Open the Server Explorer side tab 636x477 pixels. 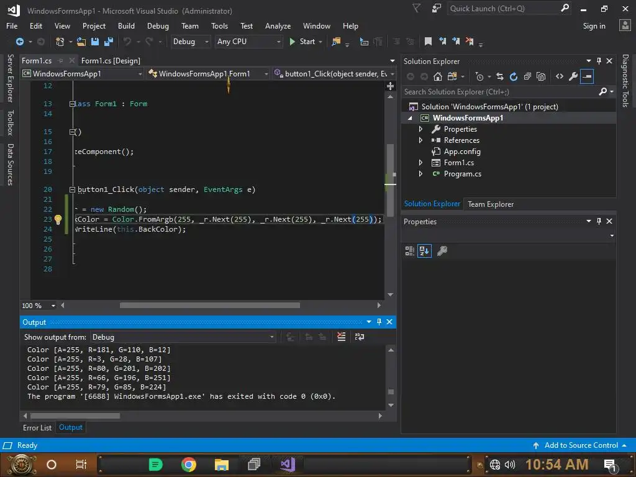(10, 78)
